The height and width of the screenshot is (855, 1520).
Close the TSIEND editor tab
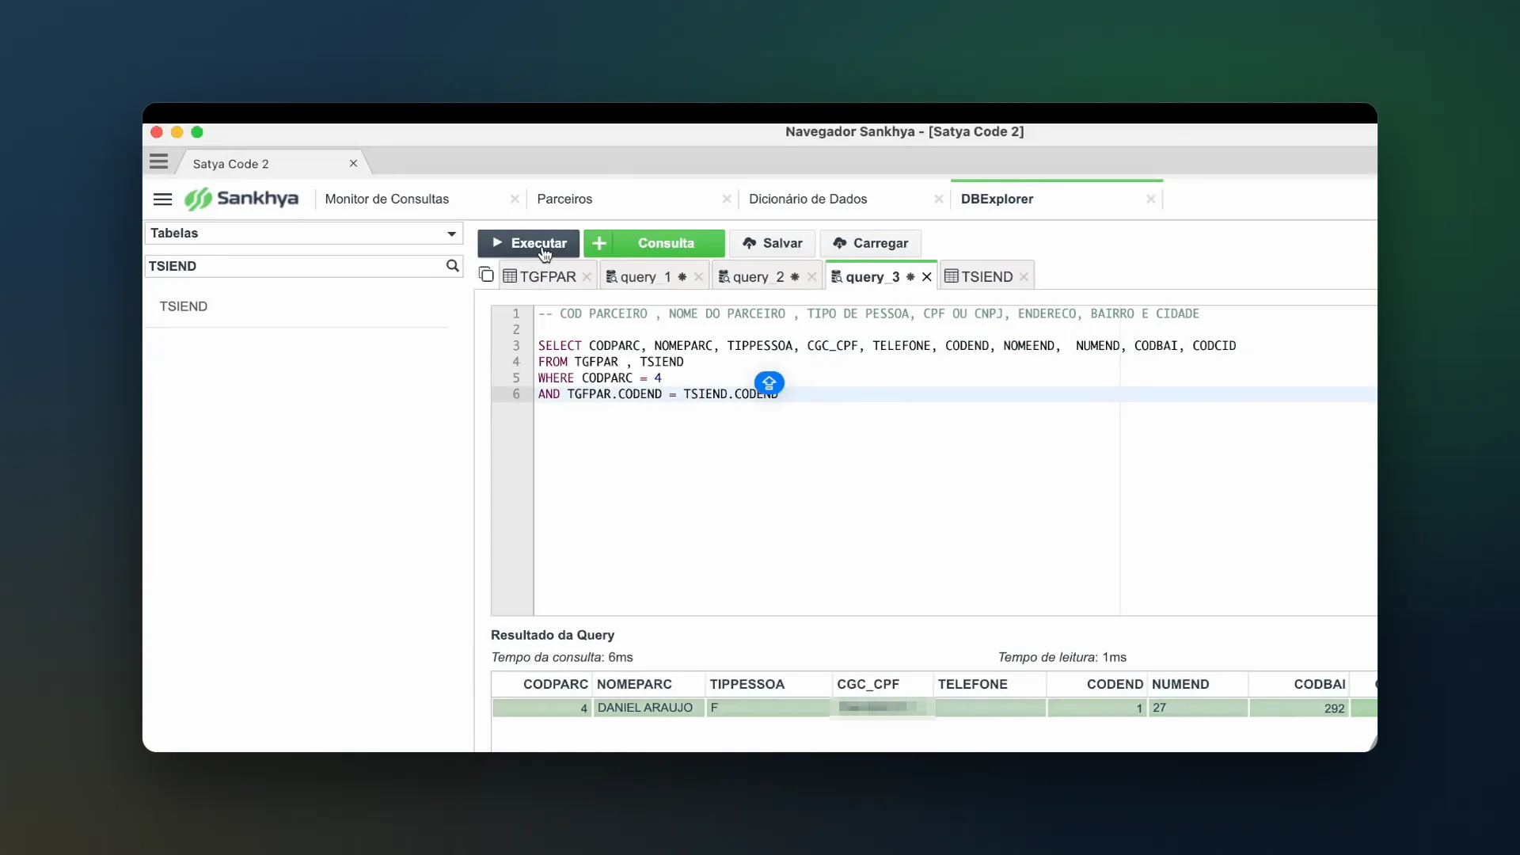(1024, 276)
